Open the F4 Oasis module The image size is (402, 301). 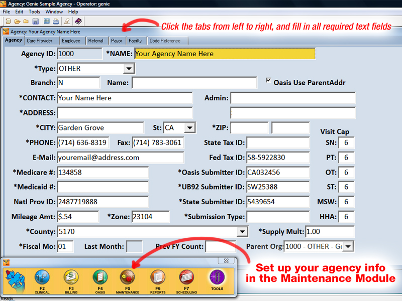coord(100,281)
